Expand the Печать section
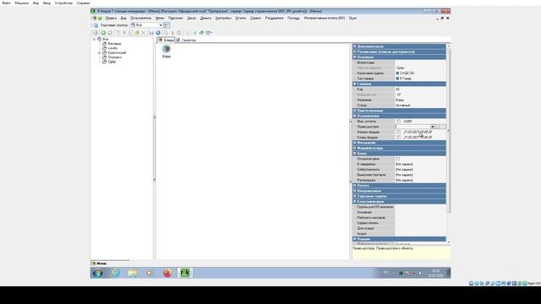This screenshot has width=541, height=304. point(354,186)
